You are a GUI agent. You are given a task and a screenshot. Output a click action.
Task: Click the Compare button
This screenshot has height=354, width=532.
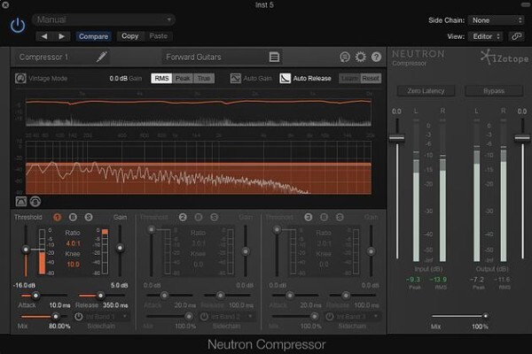[93, 36]
